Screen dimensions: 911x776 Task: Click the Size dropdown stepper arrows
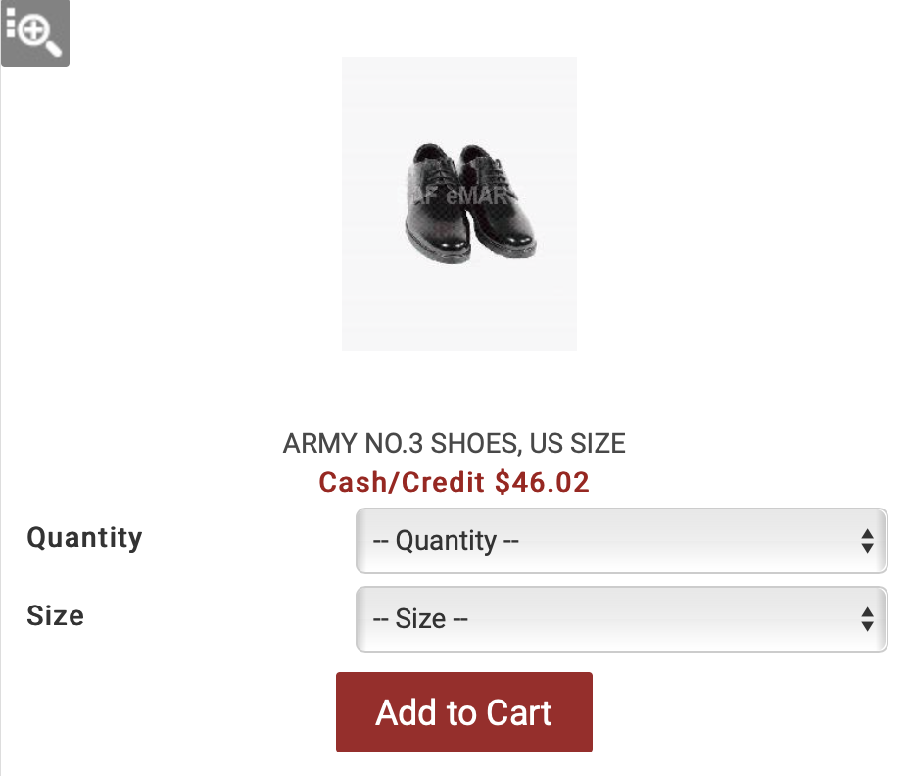(x=868, y=619)
